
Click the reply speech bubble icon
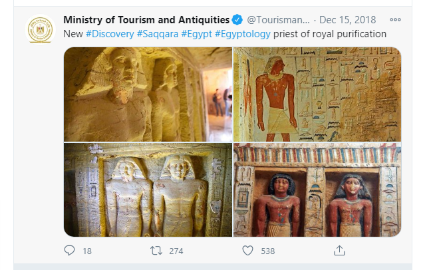pos(69,251)
